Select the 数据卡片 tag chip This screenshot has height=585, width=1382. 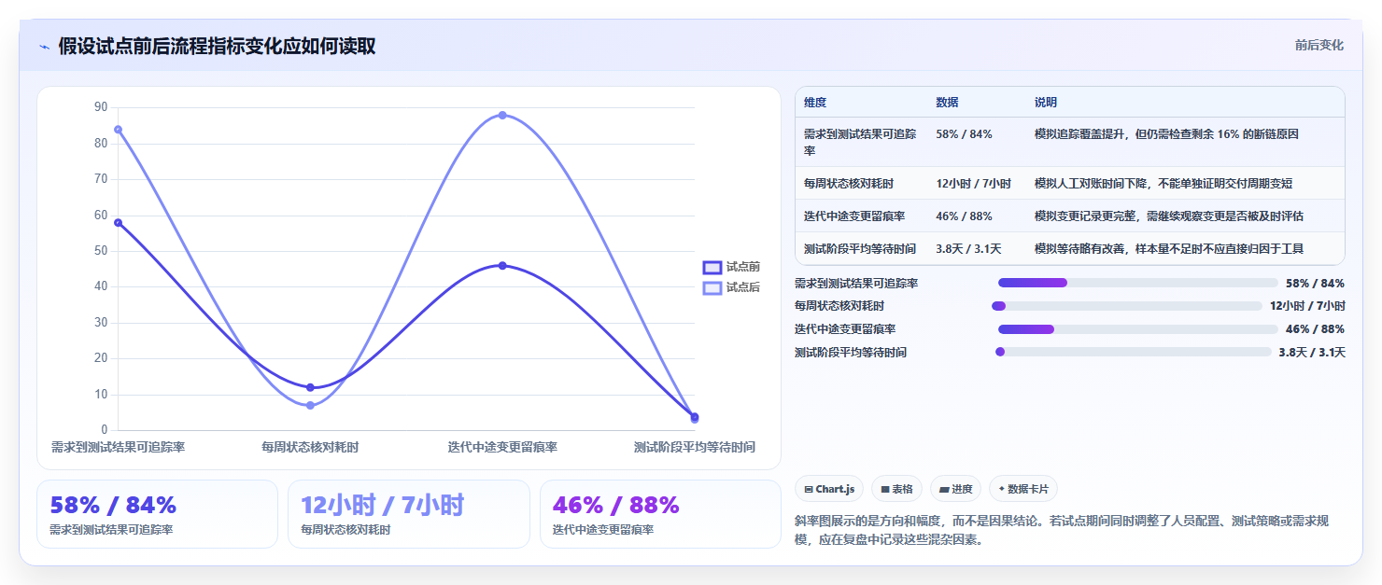(x=1023, y=489)
